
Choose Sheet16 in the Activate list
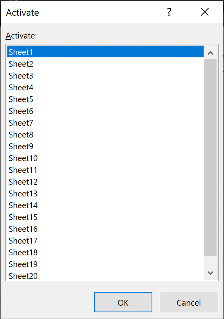pyautogui.click(x=105, y=229)
